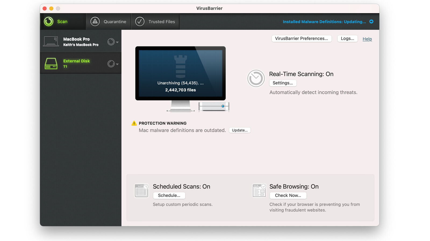This screenshot has height=241, width=430.
Task: Click the 2,442,703 files count text
Action: click(180, 90)
